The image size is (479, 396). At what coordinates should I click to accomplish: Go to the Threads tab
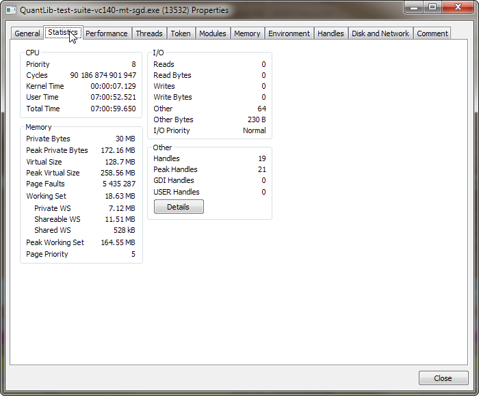click(148, 33)
